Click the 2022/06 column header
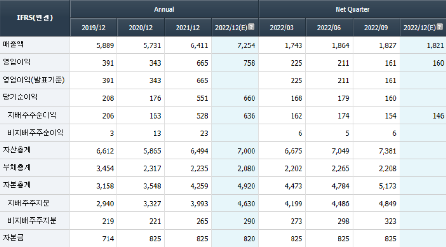Viewport: 446px width, 247px height. 329,28
